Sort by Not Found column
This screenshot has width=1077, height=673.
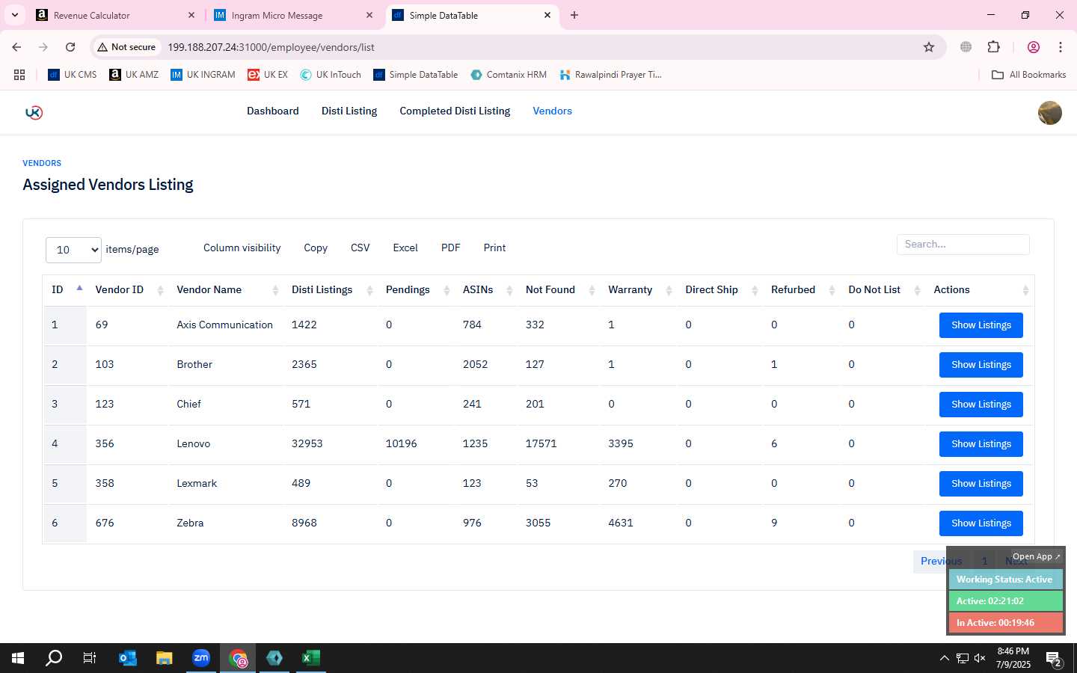[x=559, y=290]
